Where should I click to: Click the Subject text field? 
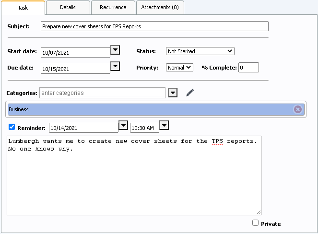(x=154, y=26)
